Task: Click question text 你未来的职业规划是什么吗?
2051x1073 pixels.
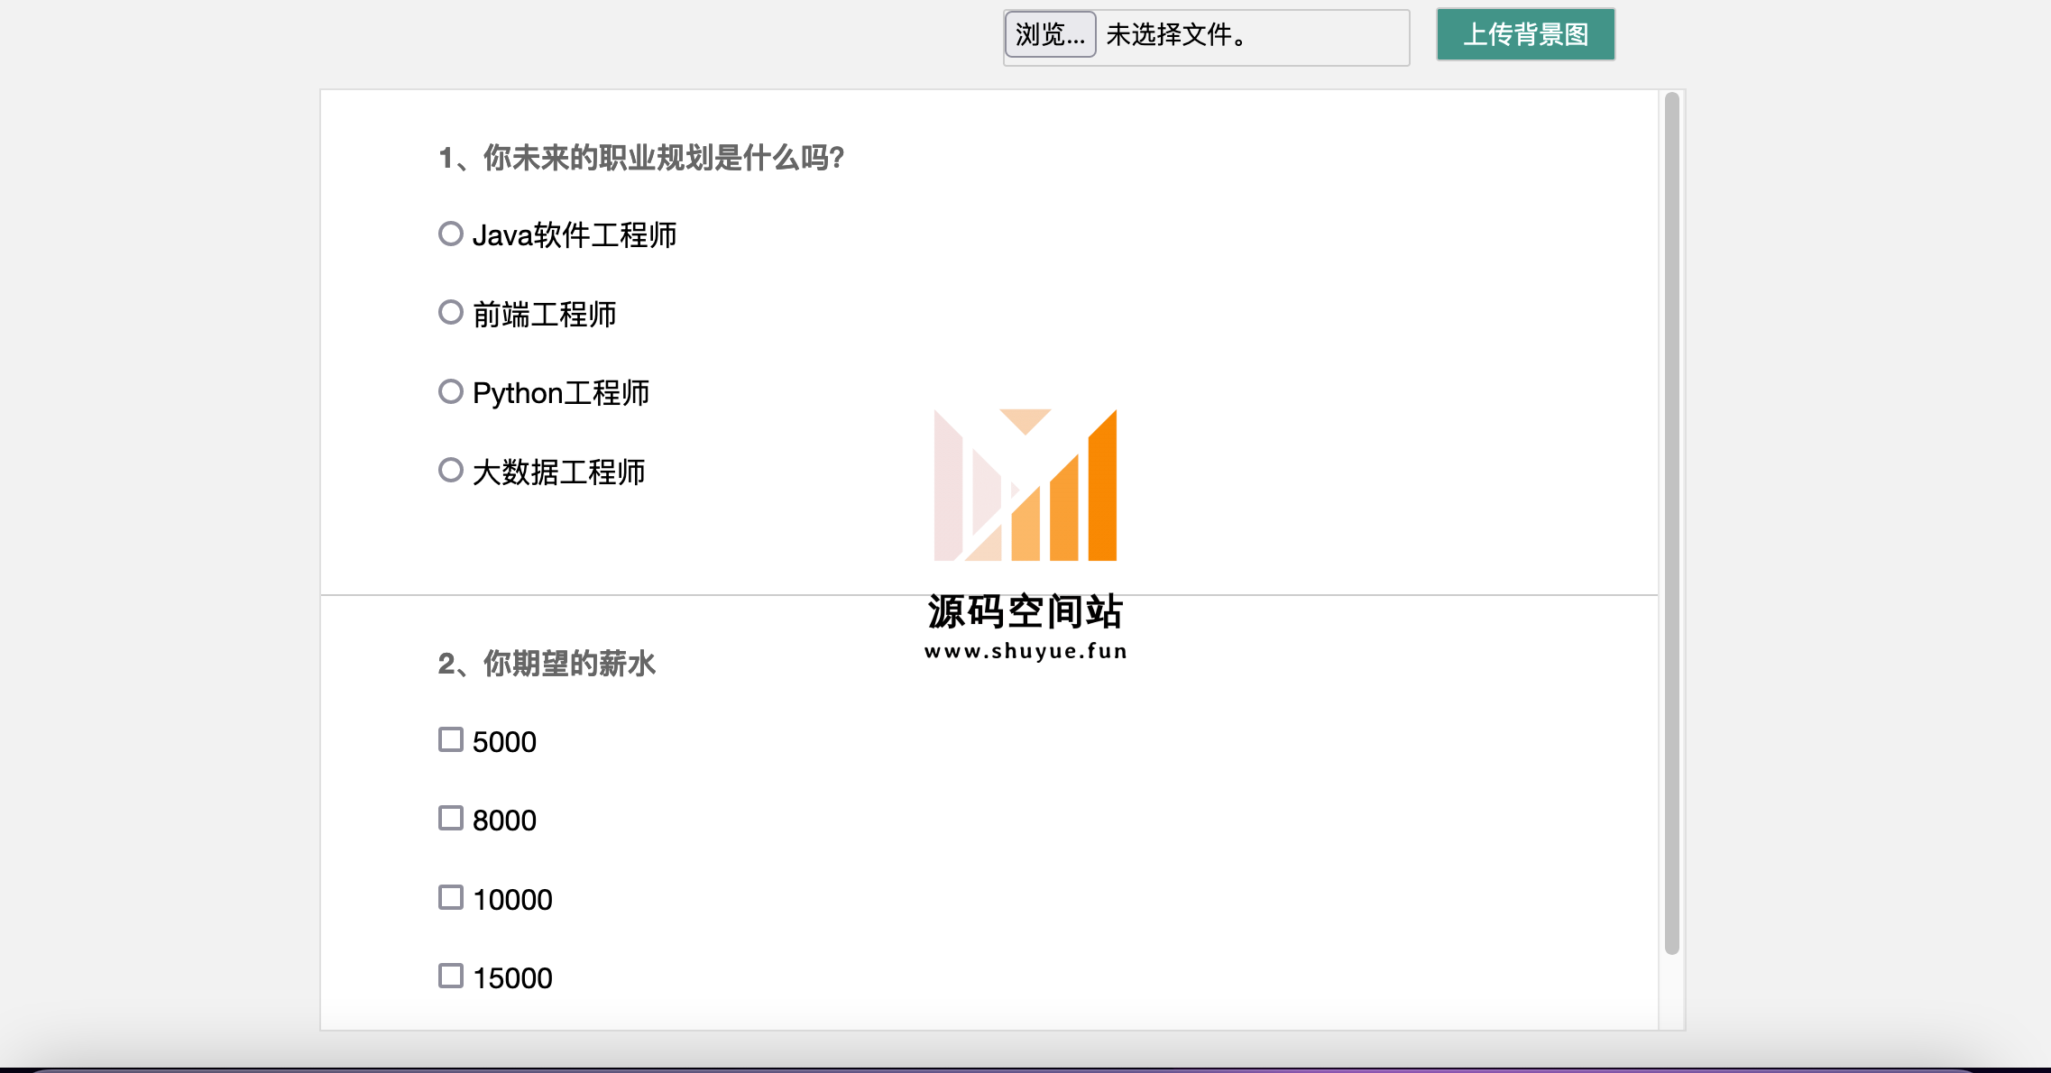Action: [663, 158]
